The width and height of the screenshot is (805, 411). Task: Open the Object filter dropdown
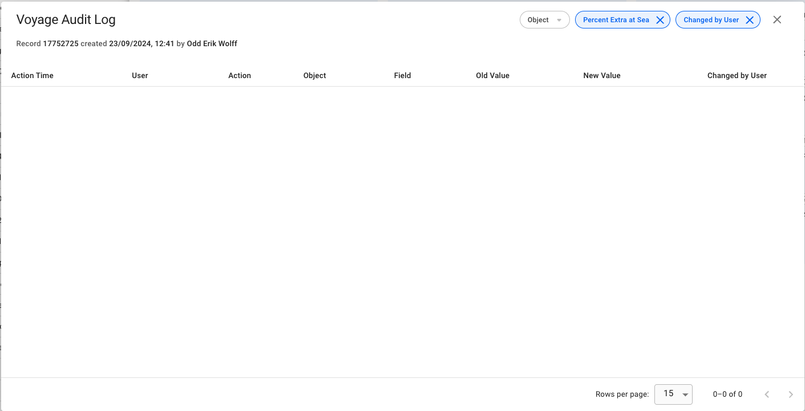point(544,20)
